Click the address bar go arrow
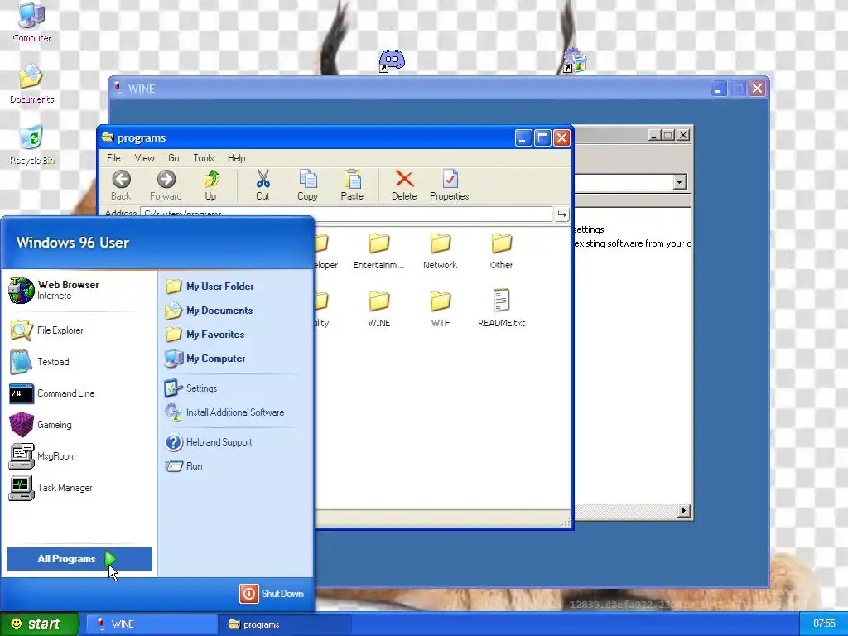Viewport: 848px width, 636px height. (x=562, y=214)
